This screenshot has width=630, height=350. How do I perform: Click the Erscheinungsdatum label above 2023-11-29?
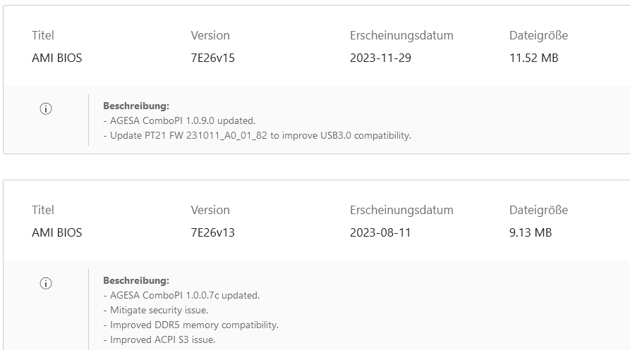tap(401, 35)
